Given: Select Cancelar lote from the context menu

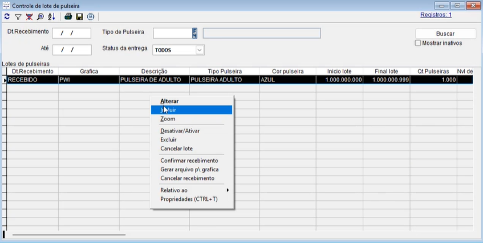Looking at the screenshot, I should tap(176, 149).
